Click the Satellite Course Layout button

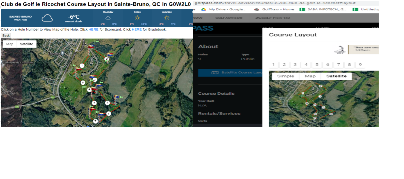(x=230, y=73)
